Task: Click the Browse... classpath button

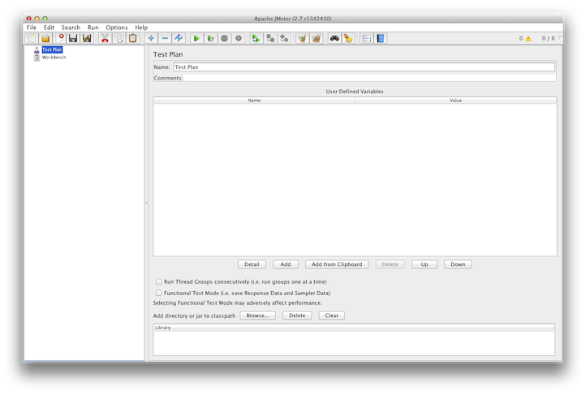Action: click(x=258, y=315)
